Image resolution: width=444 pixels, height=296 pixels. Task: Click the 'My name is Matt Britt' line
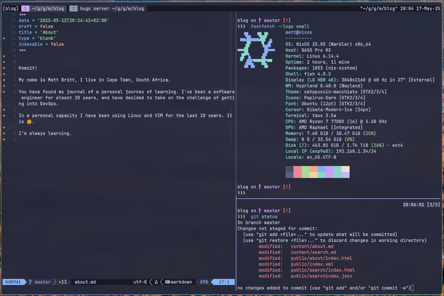pos(94,80)
